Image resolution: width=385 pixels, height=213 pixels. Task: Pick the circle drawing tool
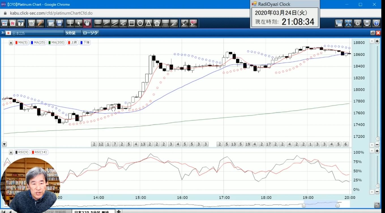click(x=140, y=23)
